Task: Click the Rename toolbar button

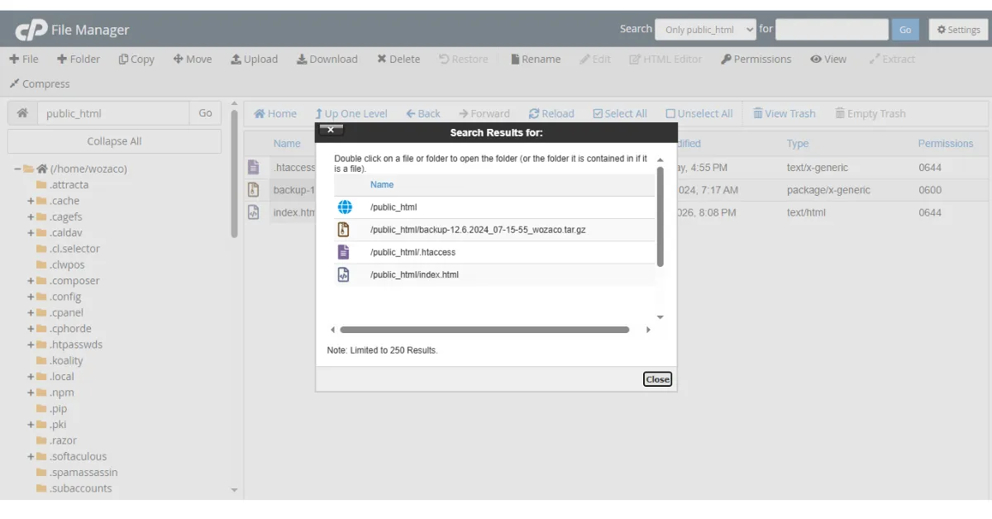Action: coord(536,59)
